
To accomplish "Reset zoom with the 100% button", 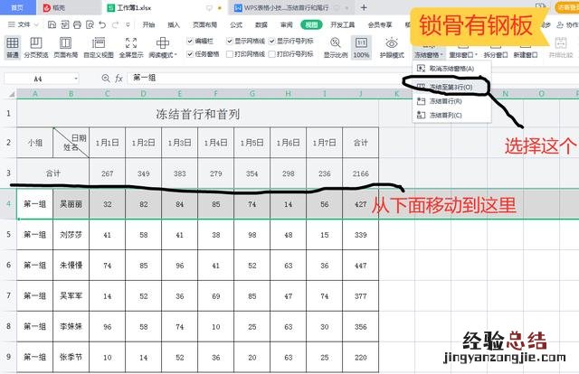I will coord(361,47).
